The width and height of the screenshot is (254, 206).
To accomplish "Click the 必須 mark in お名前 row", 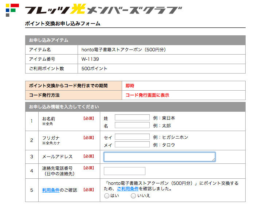I will pyautogui.click(x=89, y=118).
